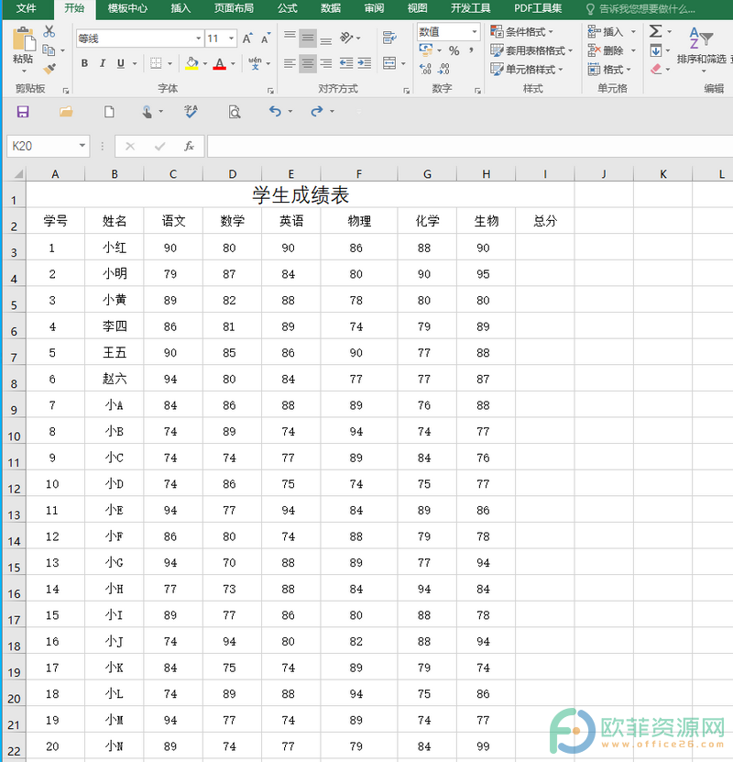733x762 pixels.
Task: Center text horizontally
Action: tap(308, 63)
